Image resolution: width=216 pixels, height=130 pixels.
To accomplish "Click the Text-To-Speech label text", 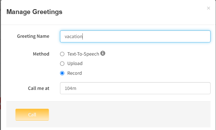I will [83, 54].
